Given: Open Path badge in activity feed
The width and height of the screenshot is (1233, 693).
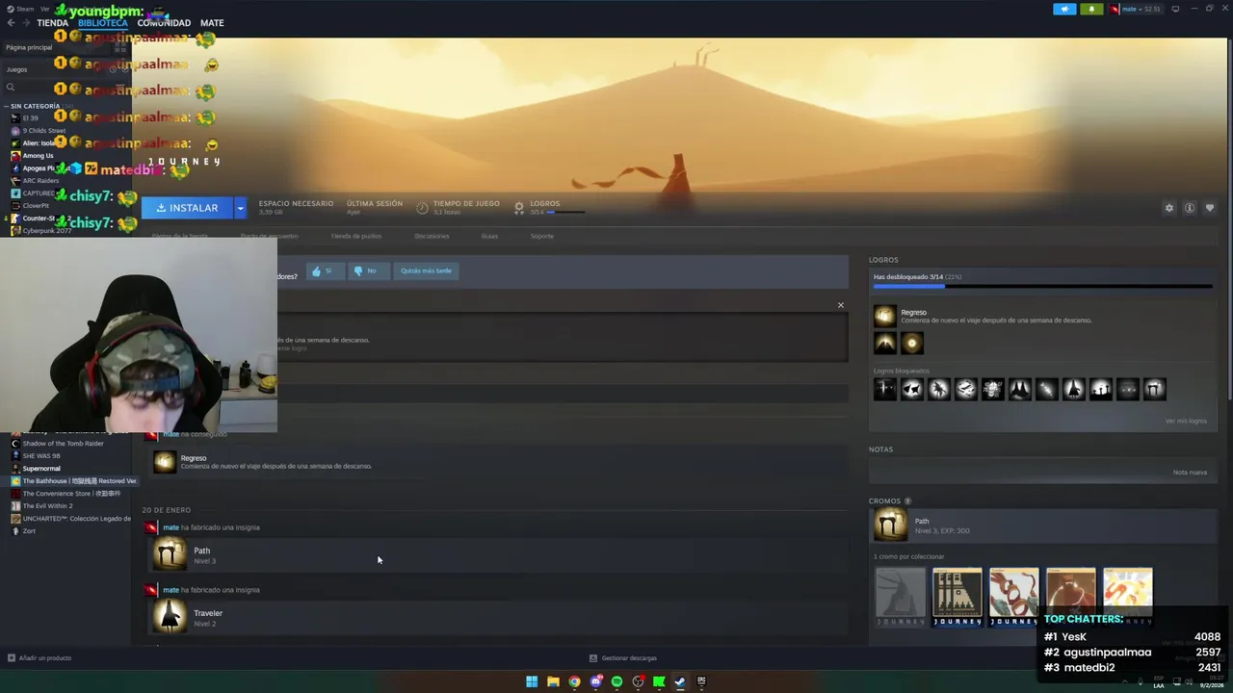Looking at the screenshot, I should [x=170, y=555].
